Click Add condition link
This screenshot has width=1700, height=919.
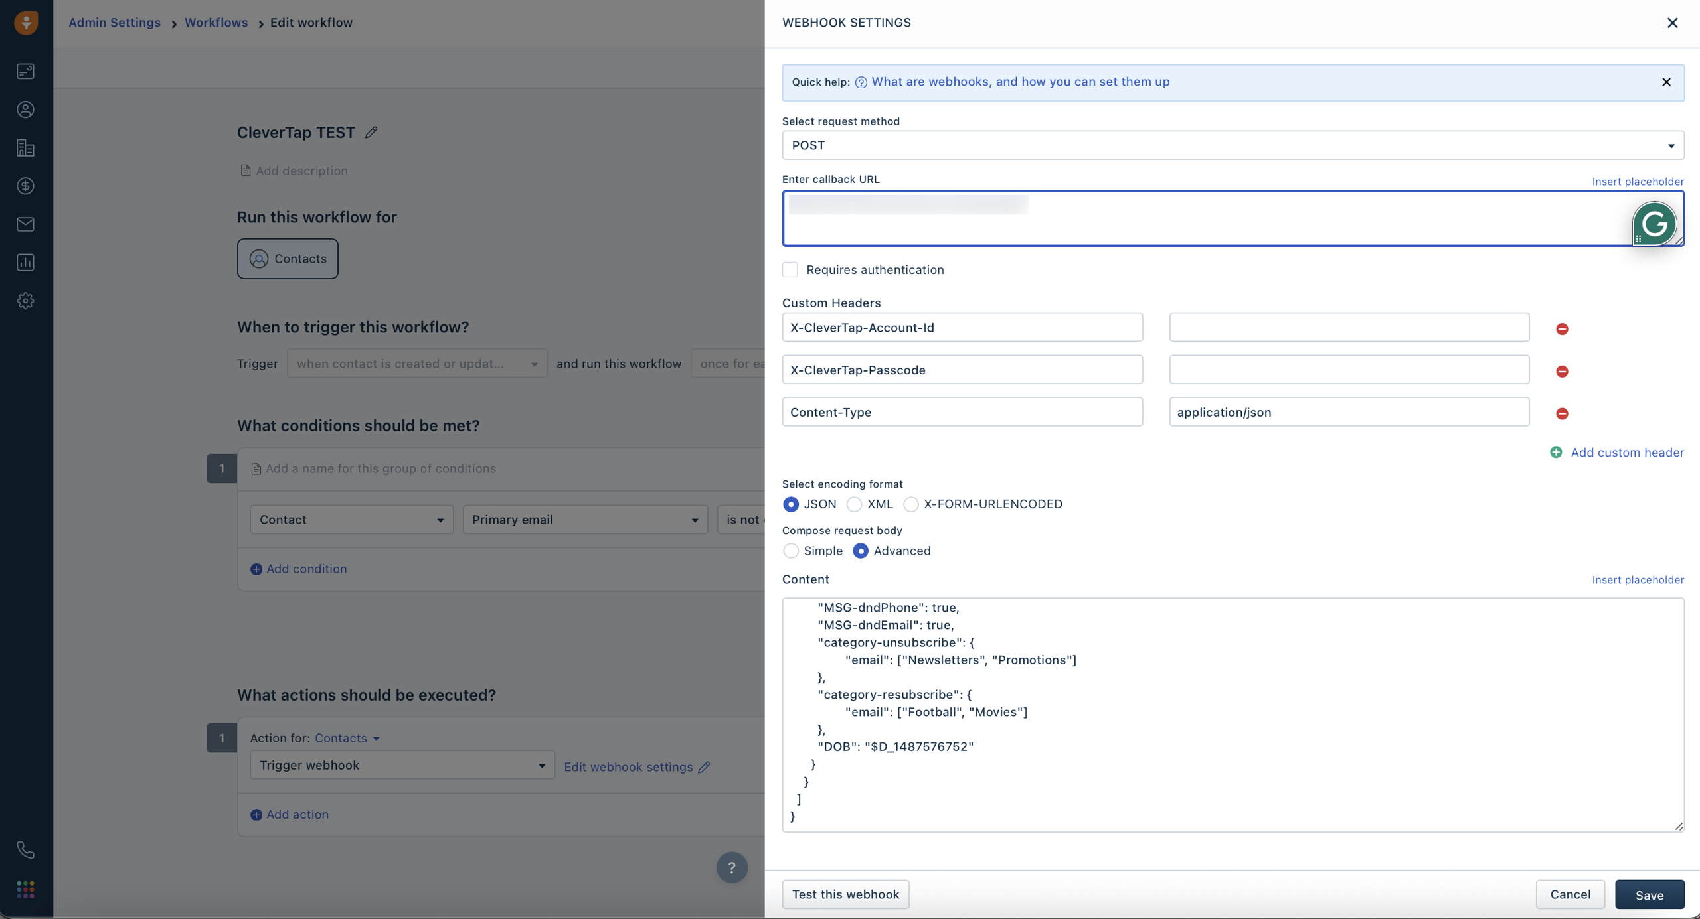tap(306, 569)
